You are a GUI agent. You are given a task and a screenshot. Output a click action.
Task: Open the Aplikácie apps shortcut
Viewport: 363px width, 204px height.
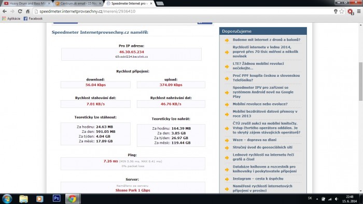pos(11,18)
